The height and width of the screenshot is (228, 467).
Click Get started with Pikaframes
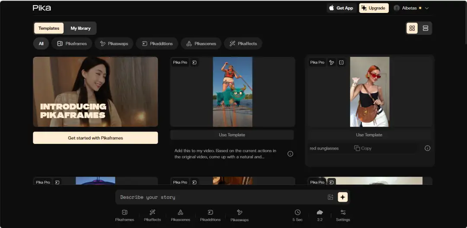[x=95, y=138]
